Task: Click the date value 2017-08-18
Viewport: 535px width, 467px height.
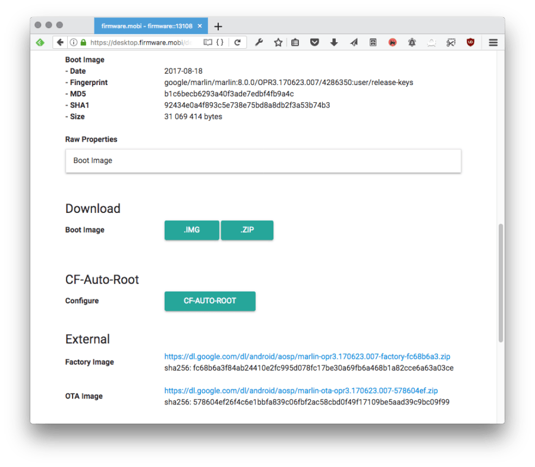Action: click(x=183, y=71)
